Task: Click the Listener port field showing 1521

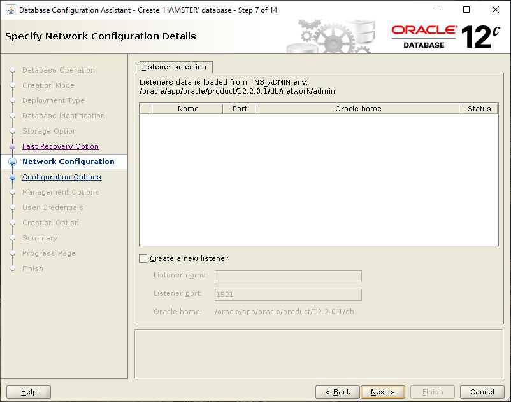Action: pyautogui.click(x=288, y=295)
